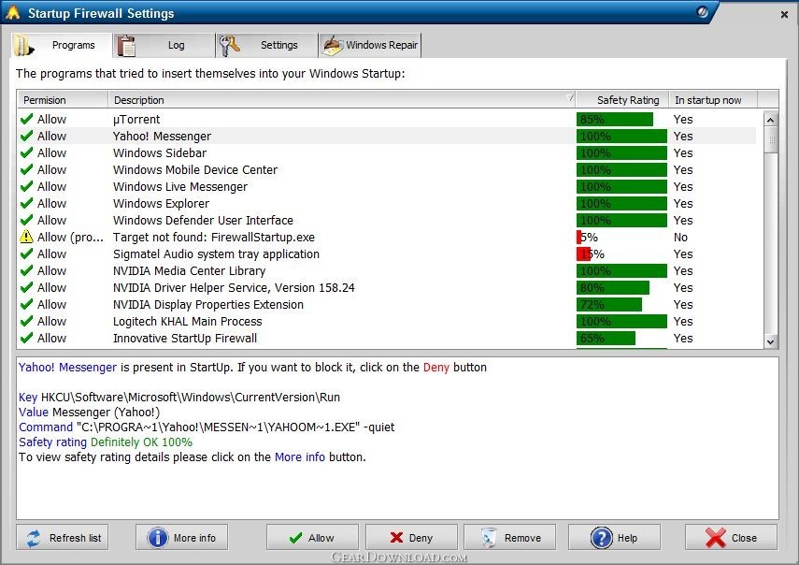Click the 65% rating for Innovative StartUp Firewall
The width and height of the screenshot is (799, 565).
(606, 338)
